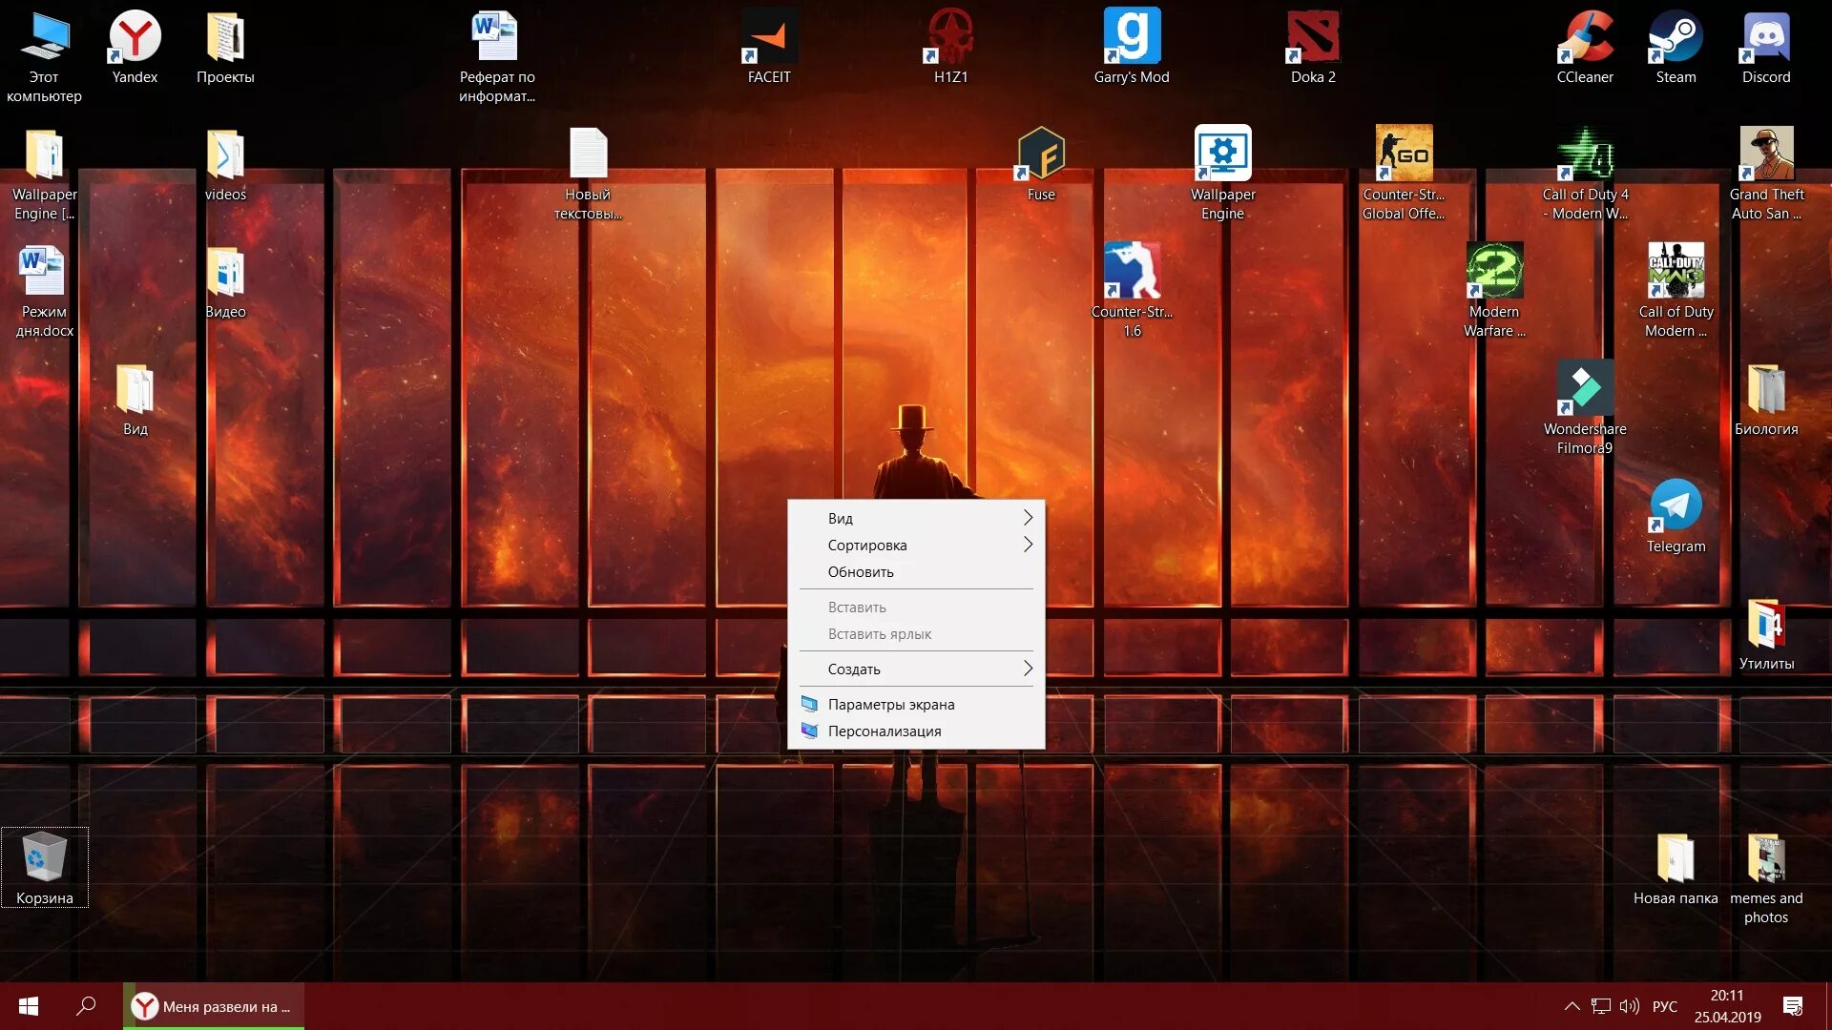Screen dimensions: 1832x1030
Task: Show hidden system tray icons
Action: (x=1572, y=1006)
